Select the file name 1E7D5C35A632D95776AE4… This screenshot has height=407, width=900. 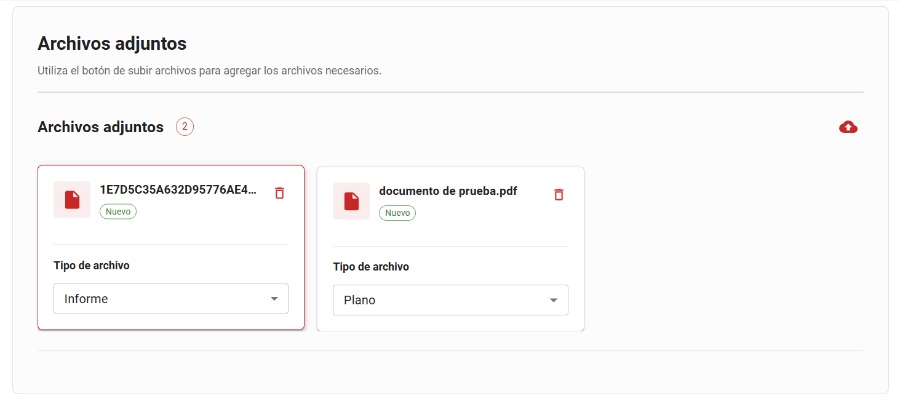click(x=178, y=189)
